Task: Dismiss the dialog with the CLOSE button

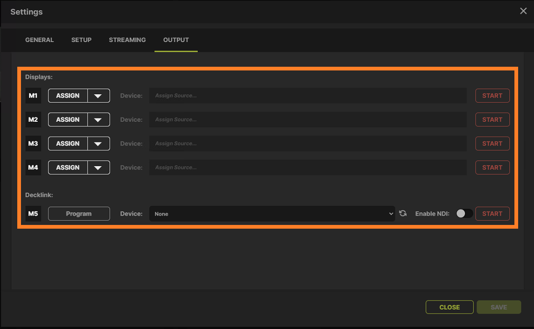Action: [449, 307]
